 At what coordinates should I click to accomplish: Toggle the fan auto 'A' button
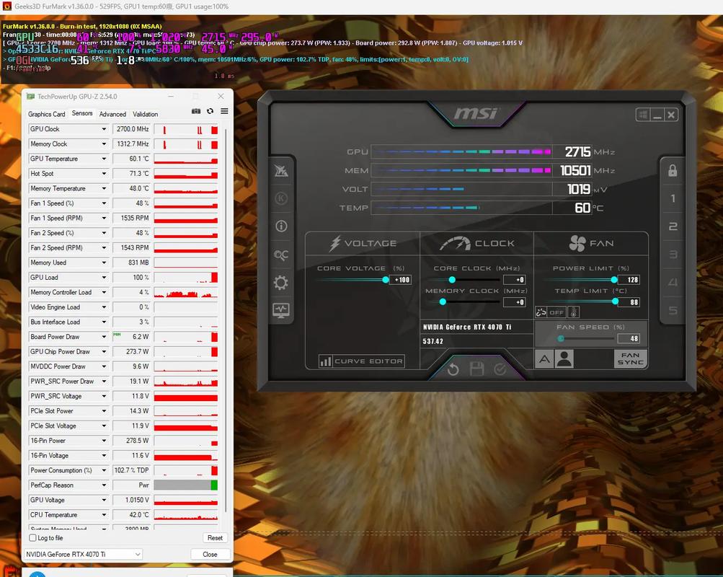[x=544, y=358]
